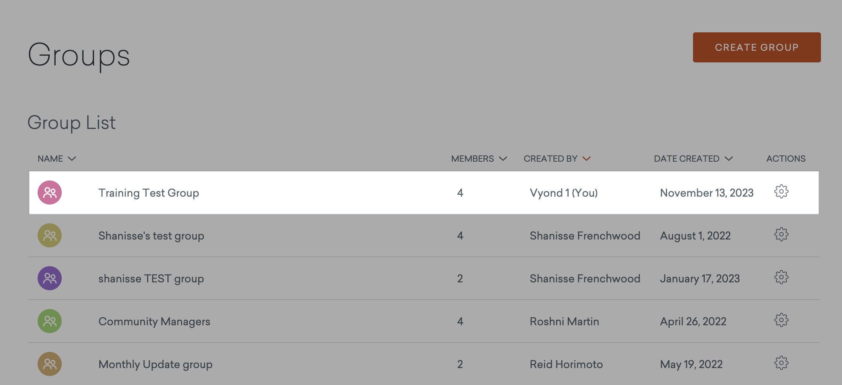The image size is (842, 385).
Task: Click pink group avatar for Training Test Group
Action: point(50,192)
